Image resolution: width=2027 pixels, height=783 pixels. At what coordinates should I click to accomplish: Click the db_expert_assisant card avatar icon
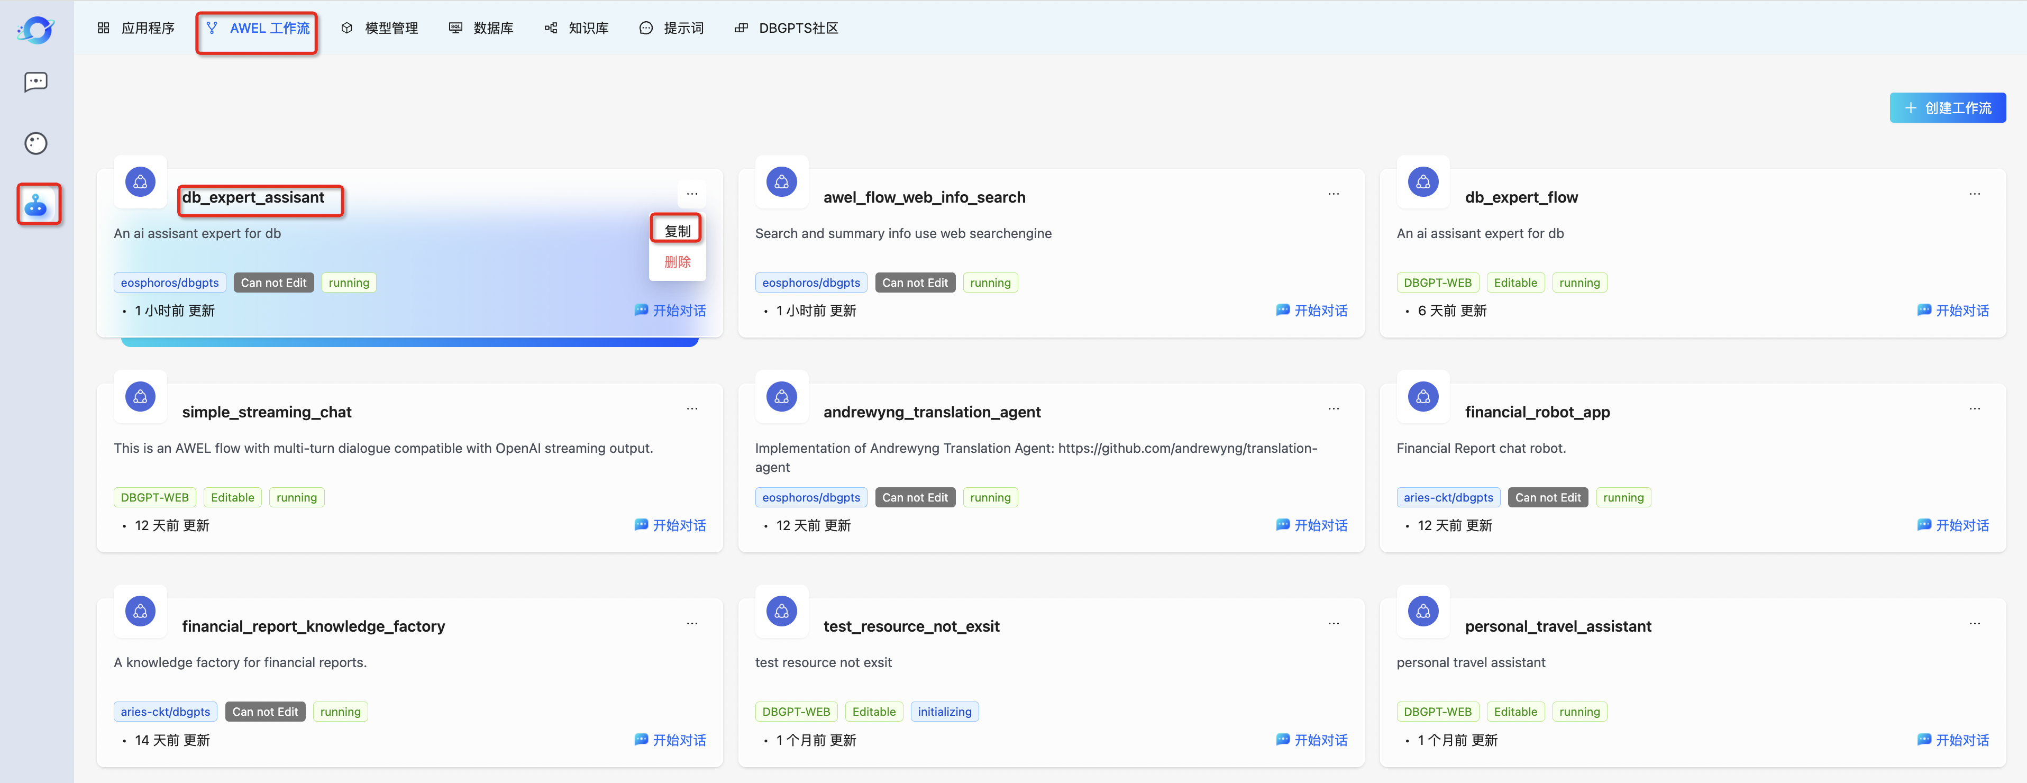point(140,182)
